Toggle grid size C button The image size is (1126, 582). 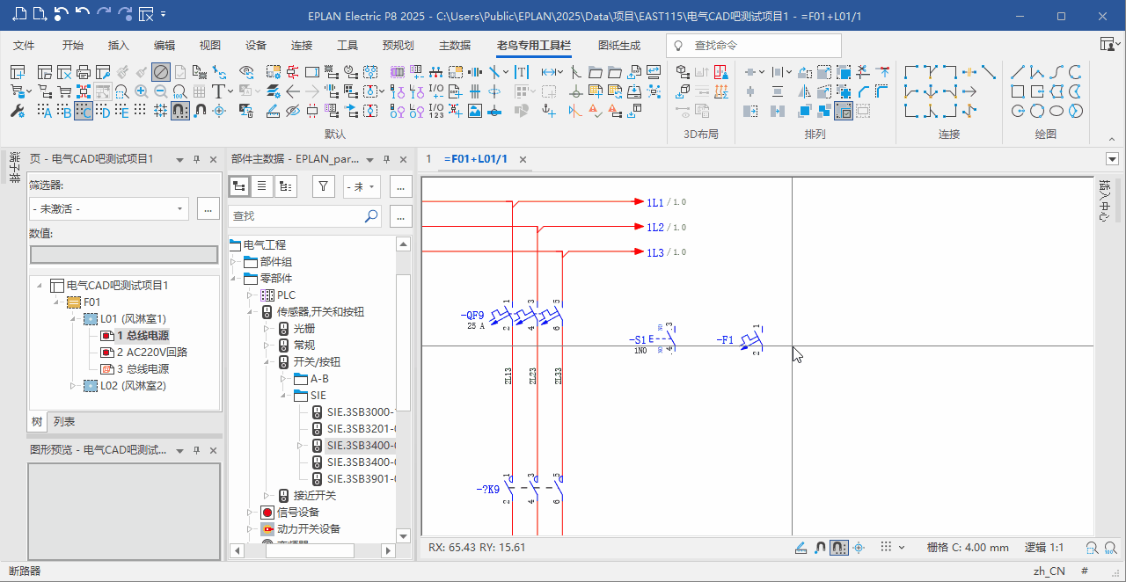[x=84, y=111]
